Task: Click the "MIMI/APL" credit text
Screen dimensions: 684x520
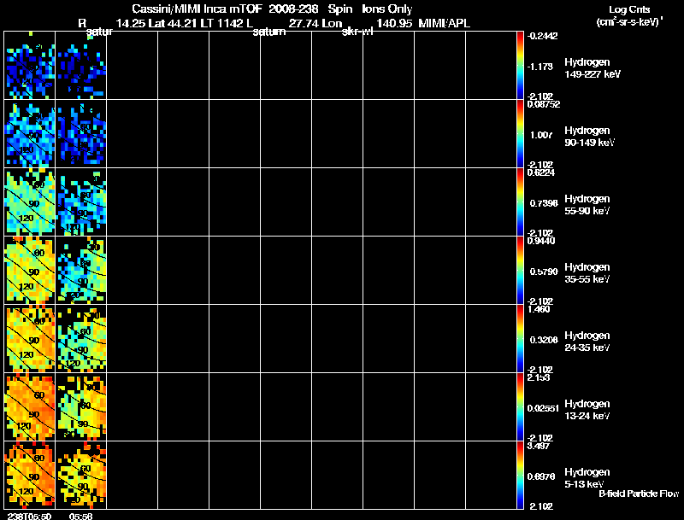Action: coord(444,23)
